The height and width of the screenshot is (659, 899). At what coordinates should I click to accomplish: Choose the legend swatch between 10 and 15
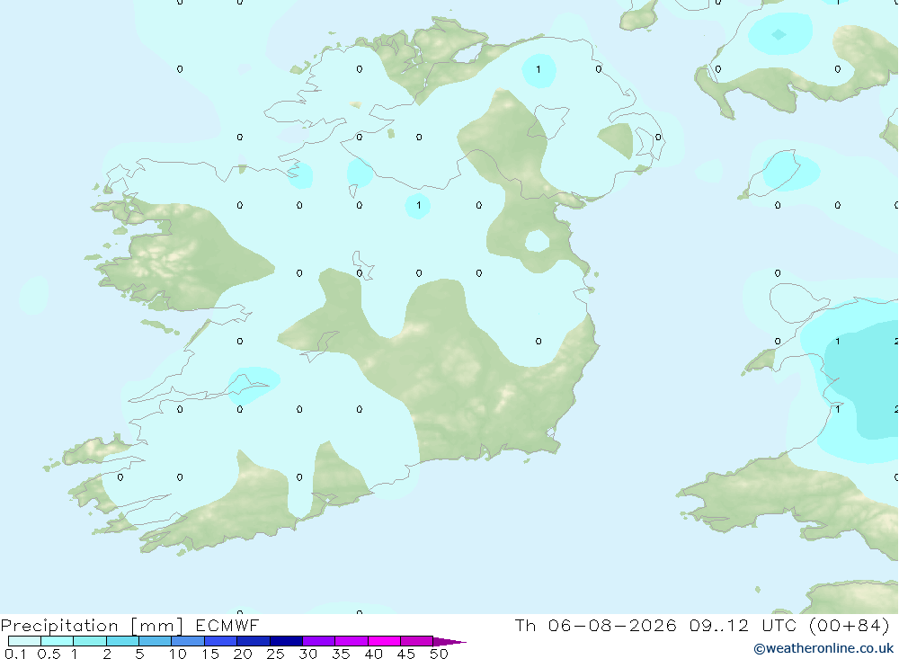click(188, 641)
